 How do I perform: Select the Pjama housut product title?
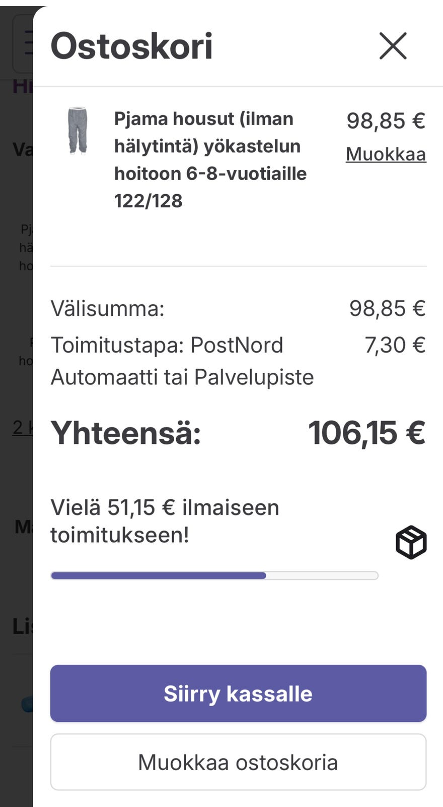pyautogui.click(x=210, y=159)
